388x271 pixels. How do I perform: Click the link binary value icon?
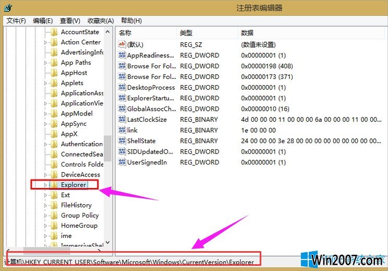pyautogui.click(x=122, y=130)
